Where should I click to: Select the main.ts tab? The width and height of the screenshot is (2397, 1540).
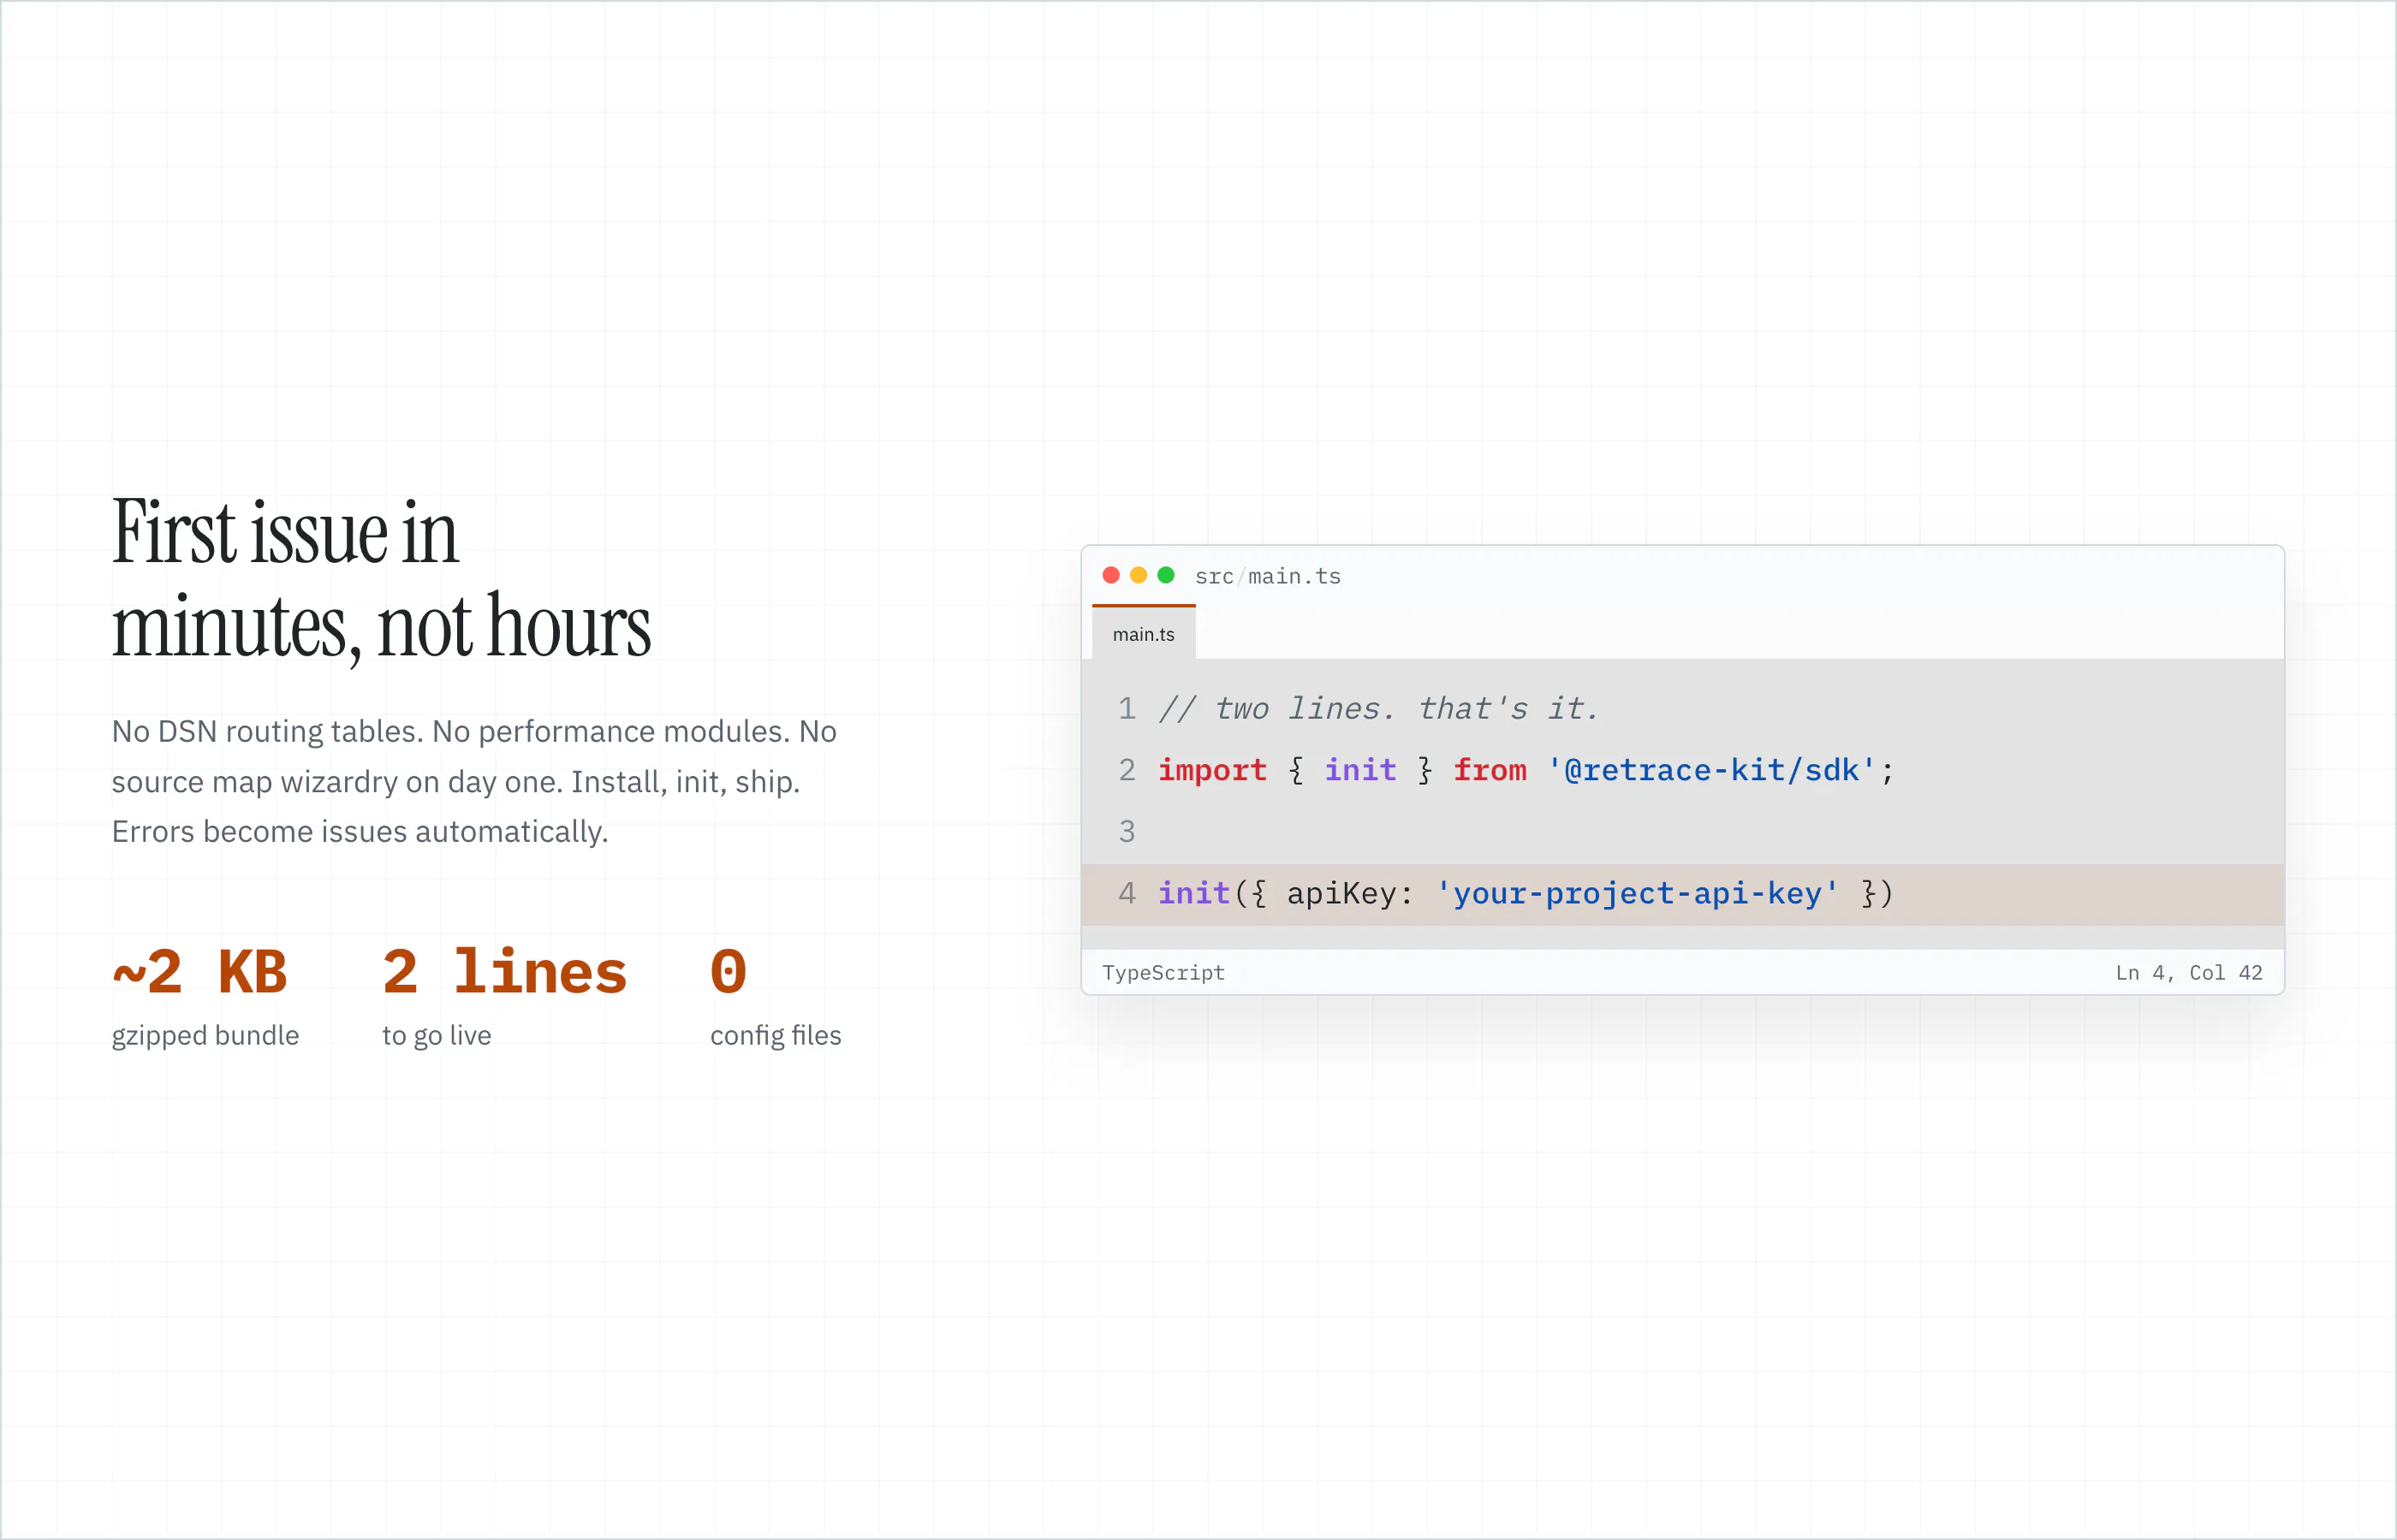click(1144, 634)
